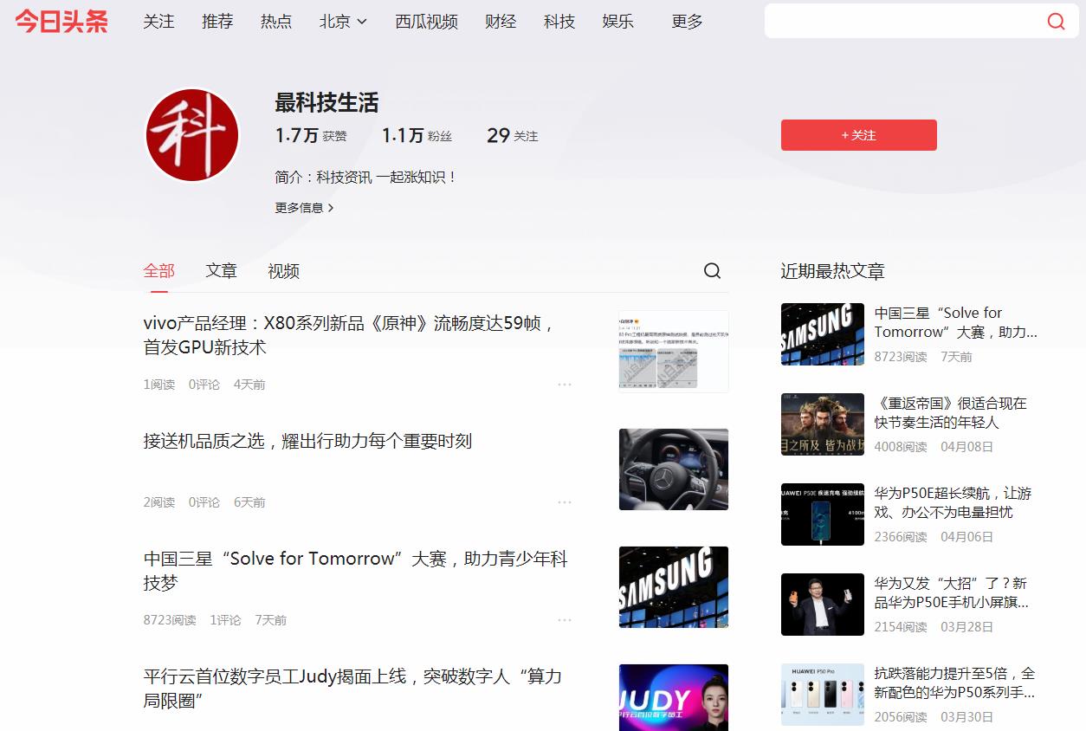
Task: Open the 西瓜视频 channel
Action: click(x=426, y=22)
